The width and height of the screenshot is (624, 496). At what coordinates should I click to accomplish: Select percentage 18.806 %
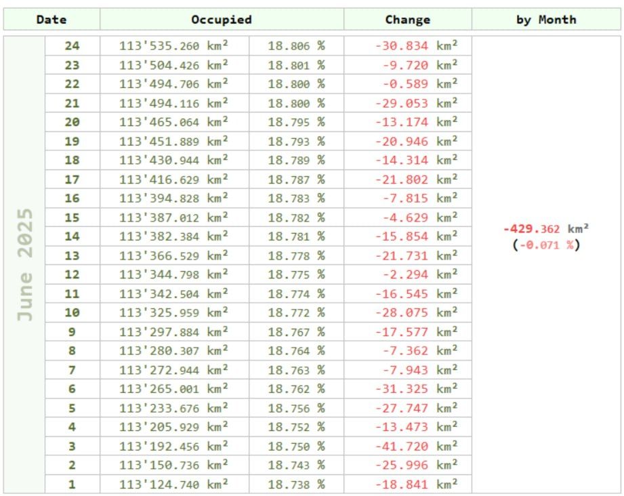[x=296, y=46]
